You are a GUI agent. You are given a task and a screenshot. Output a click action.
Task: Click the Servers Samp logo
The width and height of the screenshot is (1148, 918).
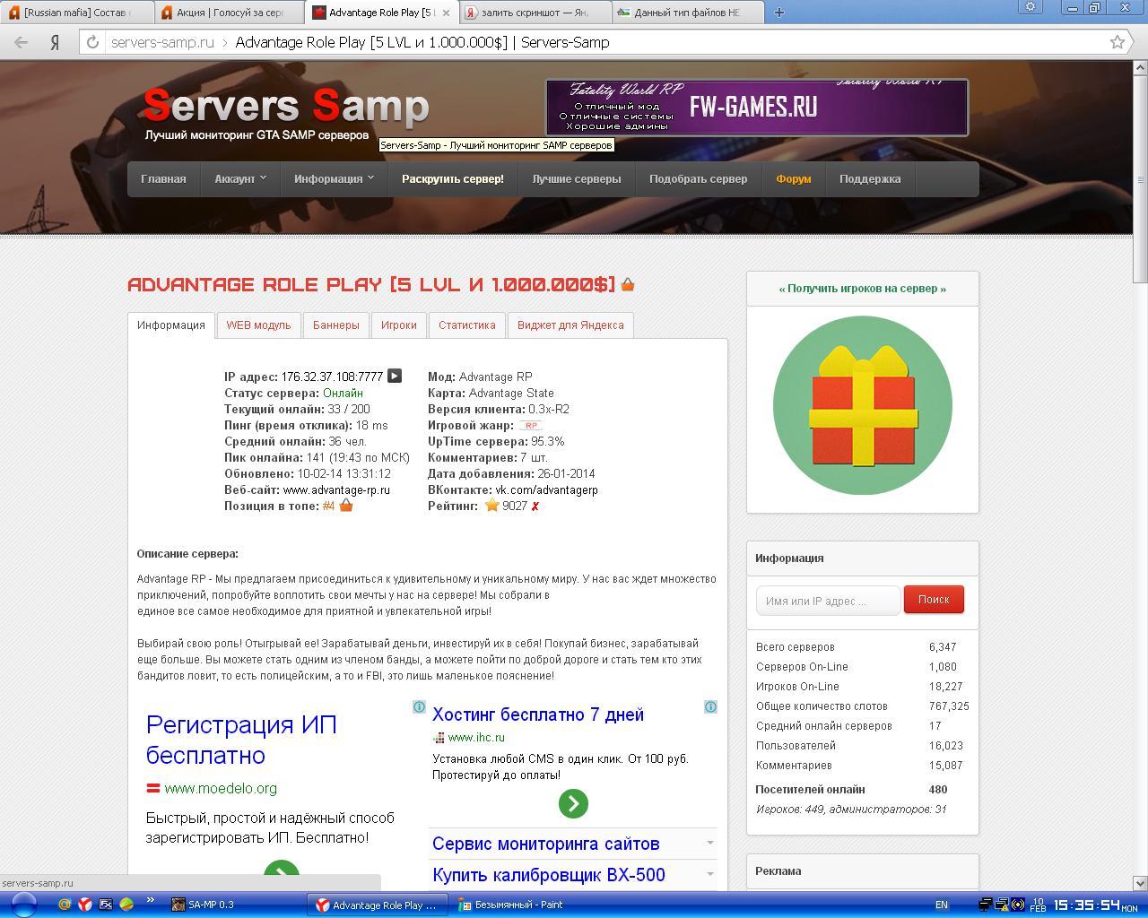click(286, 112)
